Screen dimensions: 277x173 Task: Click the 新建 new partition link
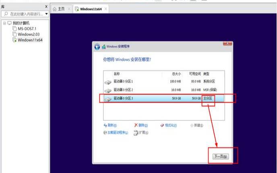(196, 126)
